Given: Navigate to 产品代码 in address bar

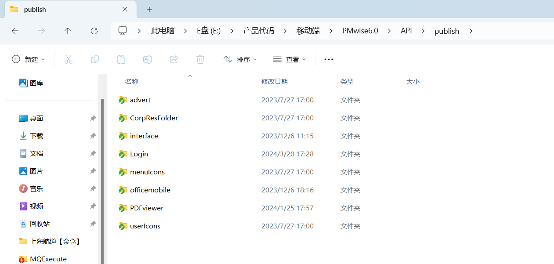Looking at the screenshot, I should click(x=258, y=31).
